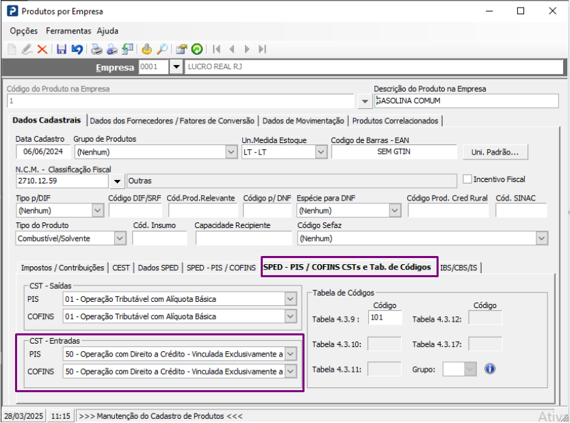Open the Grupo dropdown in Tabela de Códigos
Image resolution: width=570 pixels, height=423 pixels.
(469, 370)
